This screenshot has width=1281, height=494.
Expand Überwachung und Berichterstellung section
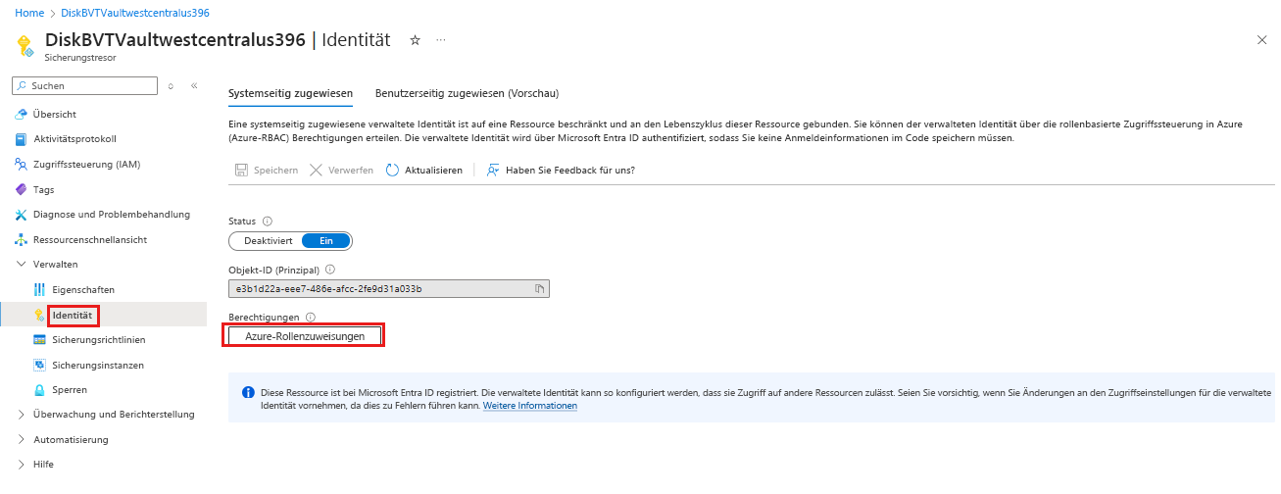tap(22, 415)
